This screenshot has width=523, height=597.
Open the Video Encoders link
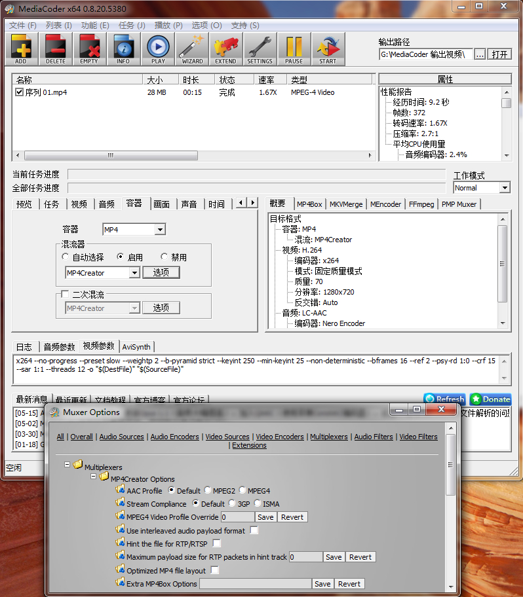(x=280, y=437)
